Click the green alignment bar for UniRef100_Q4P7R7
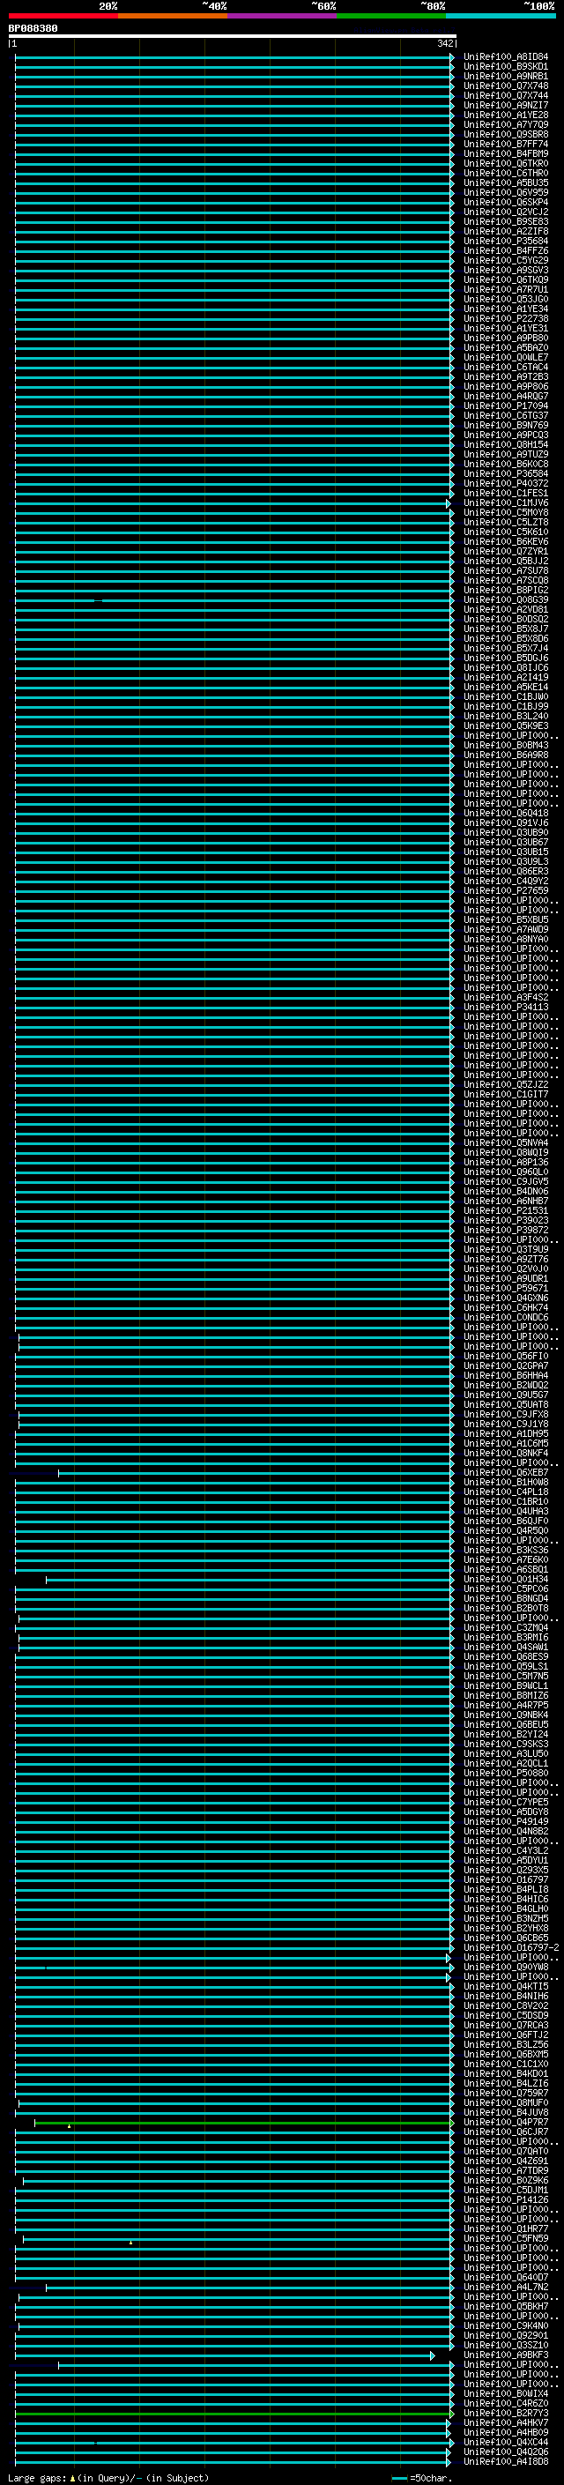 point(244,2123)
